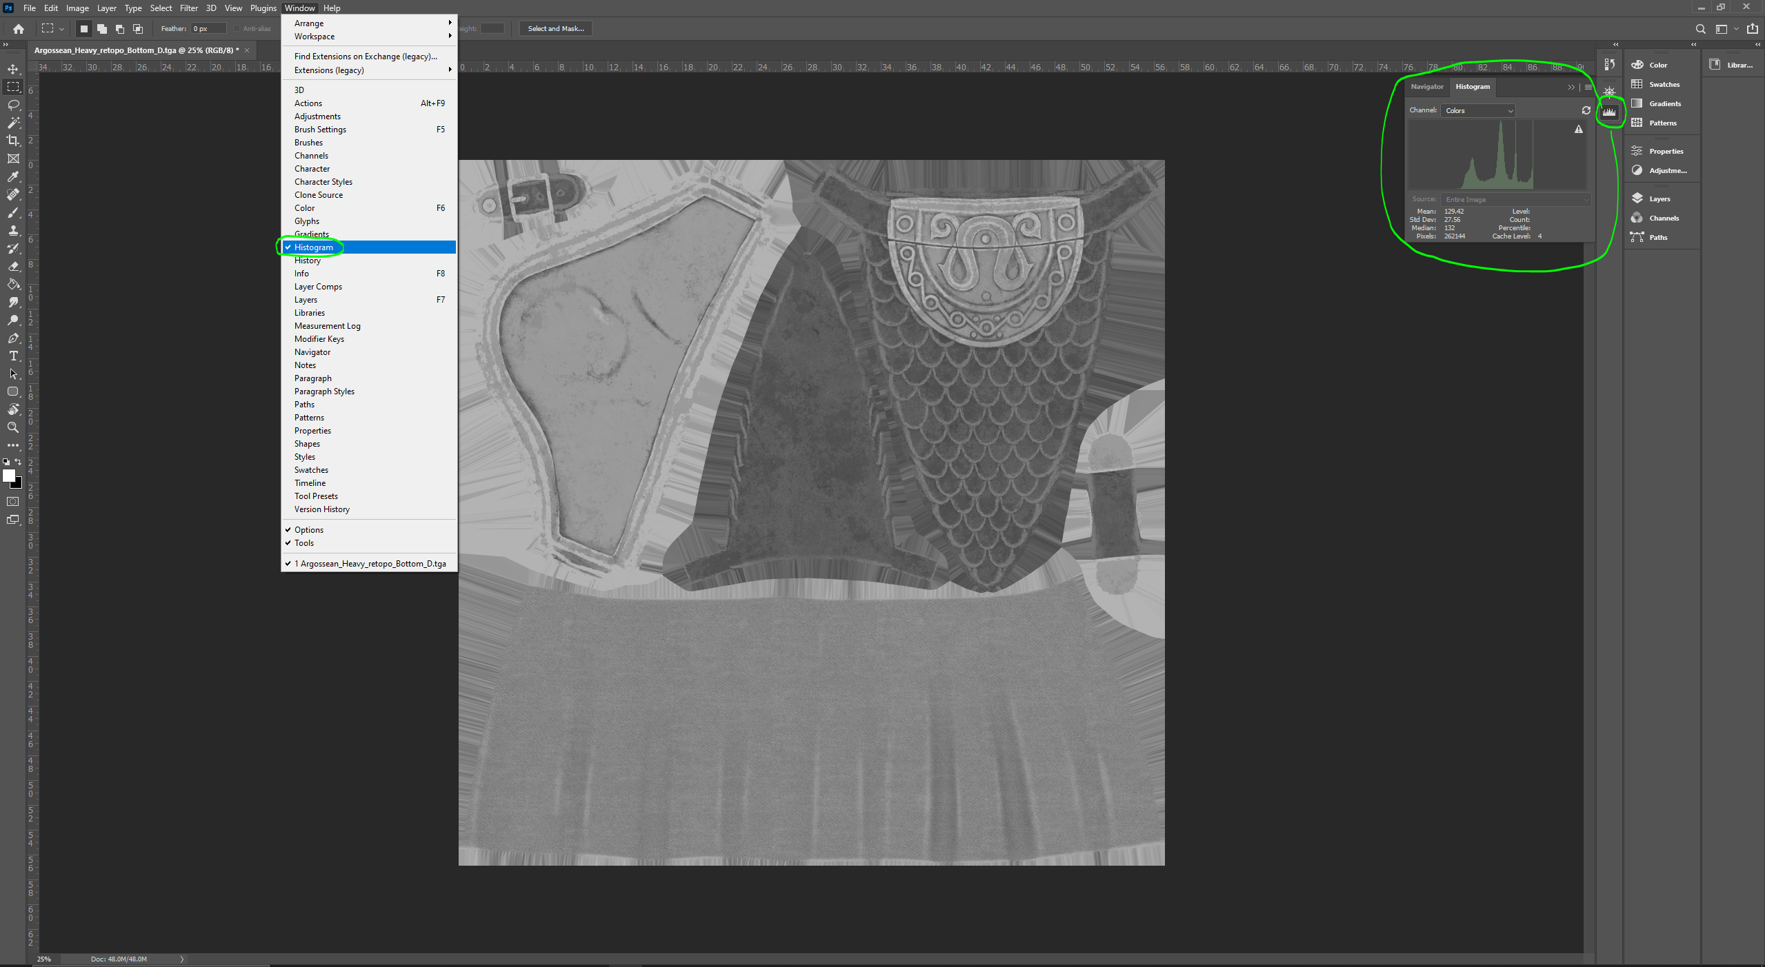This screenshot has width=1765, height=967.
Task: Toggle the Options bar checkmark item
Action: pyautogui.click(x=309, y=530)
